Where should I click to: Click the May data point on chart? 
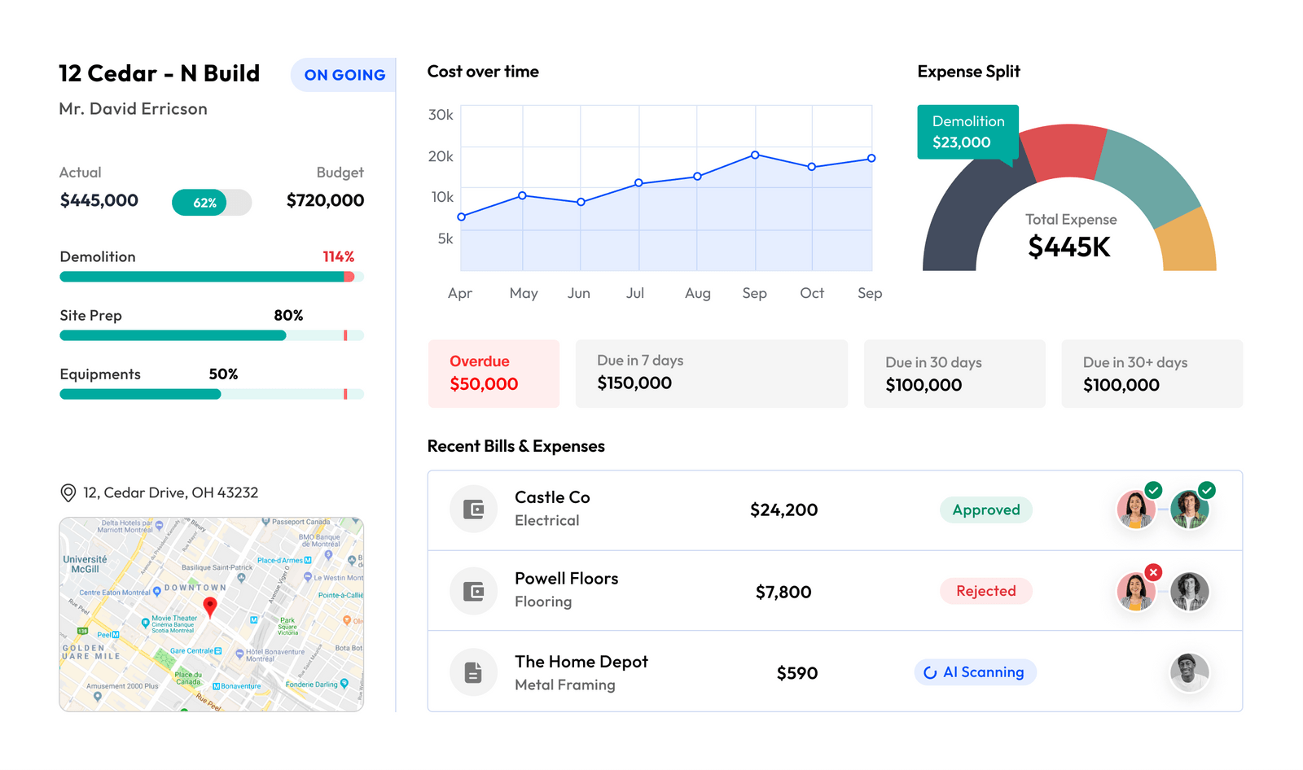point(522,195)
